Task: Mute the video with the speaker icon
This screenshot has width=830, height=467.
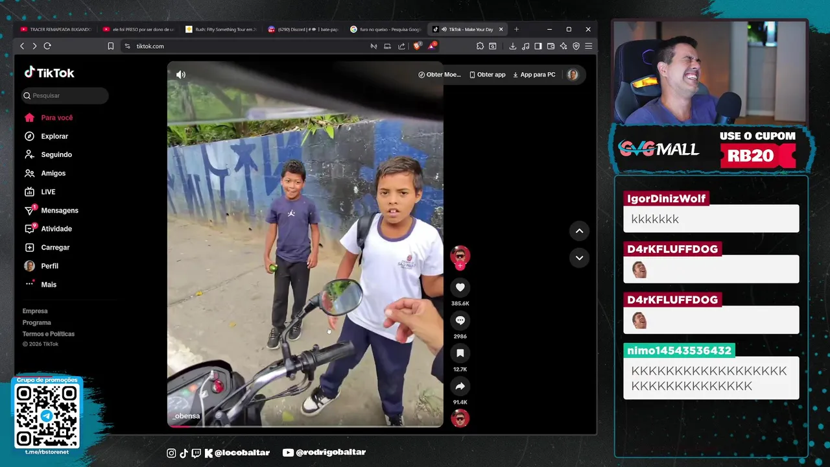Action: tap(181, 75)
